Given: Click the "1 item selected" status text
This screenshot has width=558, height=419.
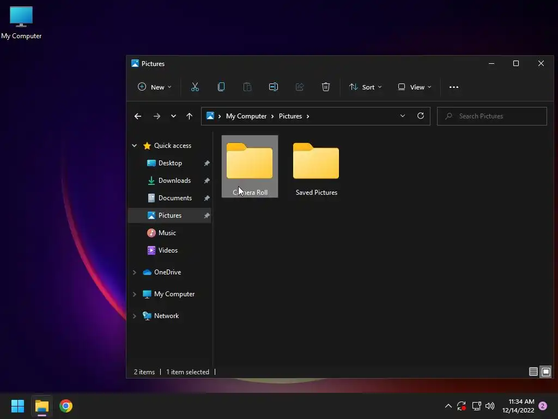Looking at the screenshot, I should (187, 372).
